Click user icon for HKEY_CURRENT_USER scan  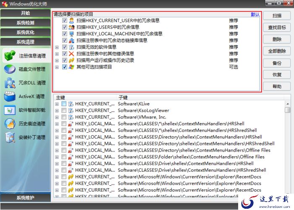click(x=71, y=21)
